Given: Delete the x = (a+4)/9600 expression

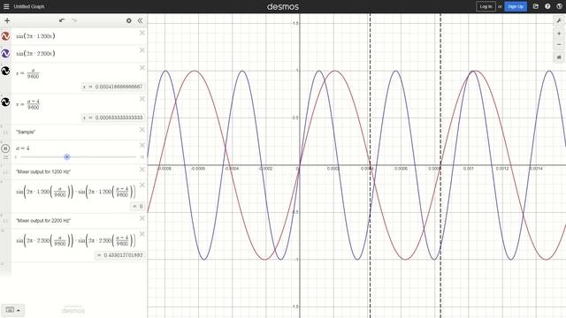Looking at the screenshot, I should tap(142, 99).
